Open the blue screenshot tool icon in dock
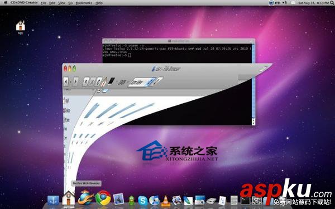The height and width of the screenshot is (209, 335). (200, 201)
